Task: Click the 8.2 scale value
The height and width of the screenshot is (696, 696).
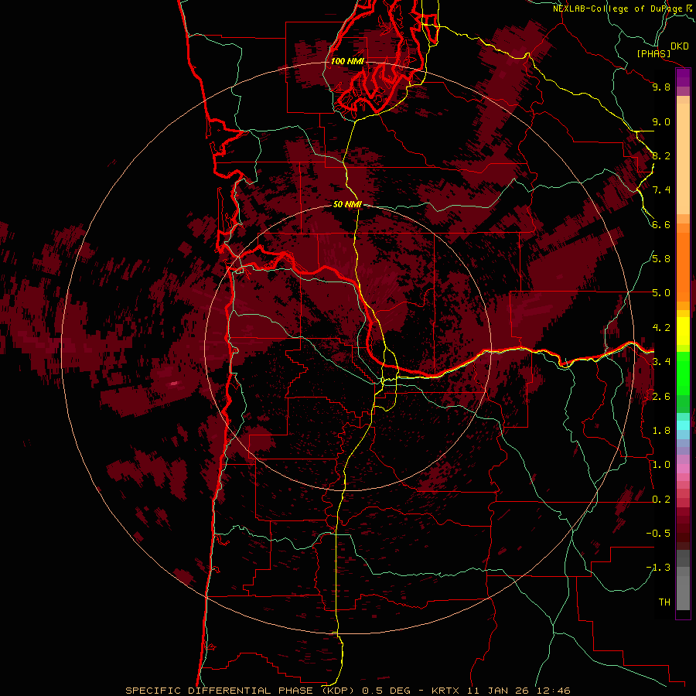Action: [661, 155]
